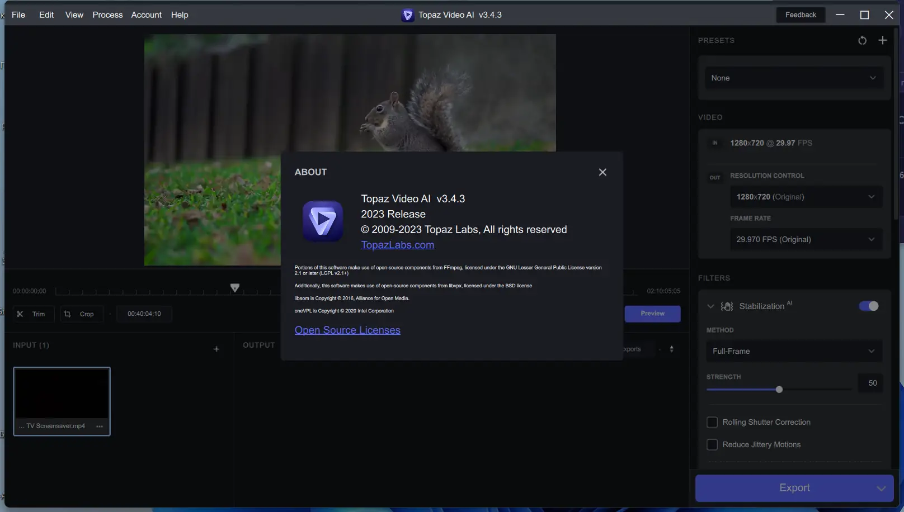Click the Stabilization Strength slider handle
Viewport: 904px width, 512px height.
779,390
